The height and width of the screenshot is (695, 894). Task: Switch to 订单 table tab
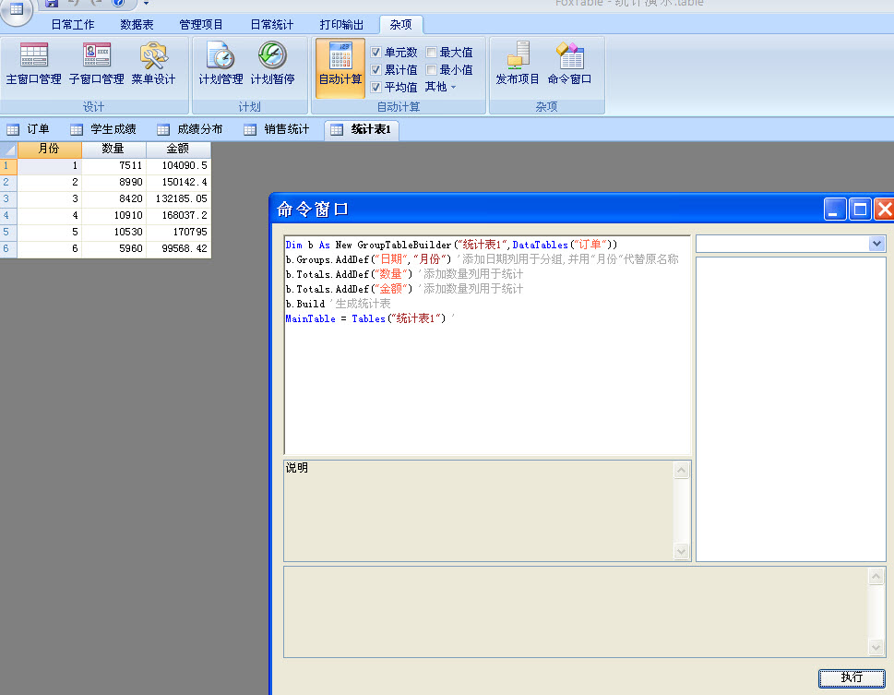[x=29, y=129]
